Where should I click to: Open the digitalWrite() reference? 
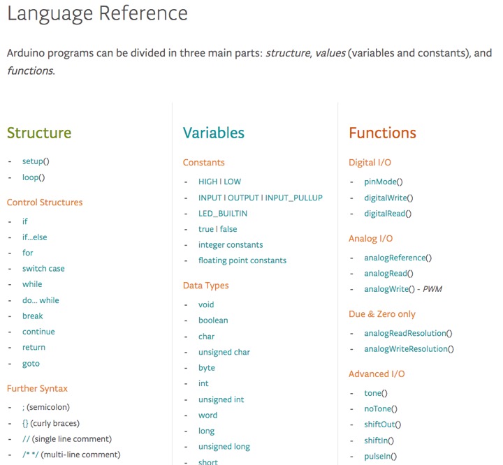(388, 198)
